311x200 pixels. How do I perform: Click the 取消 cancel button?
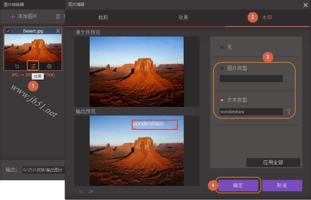[x=282, y=185]
